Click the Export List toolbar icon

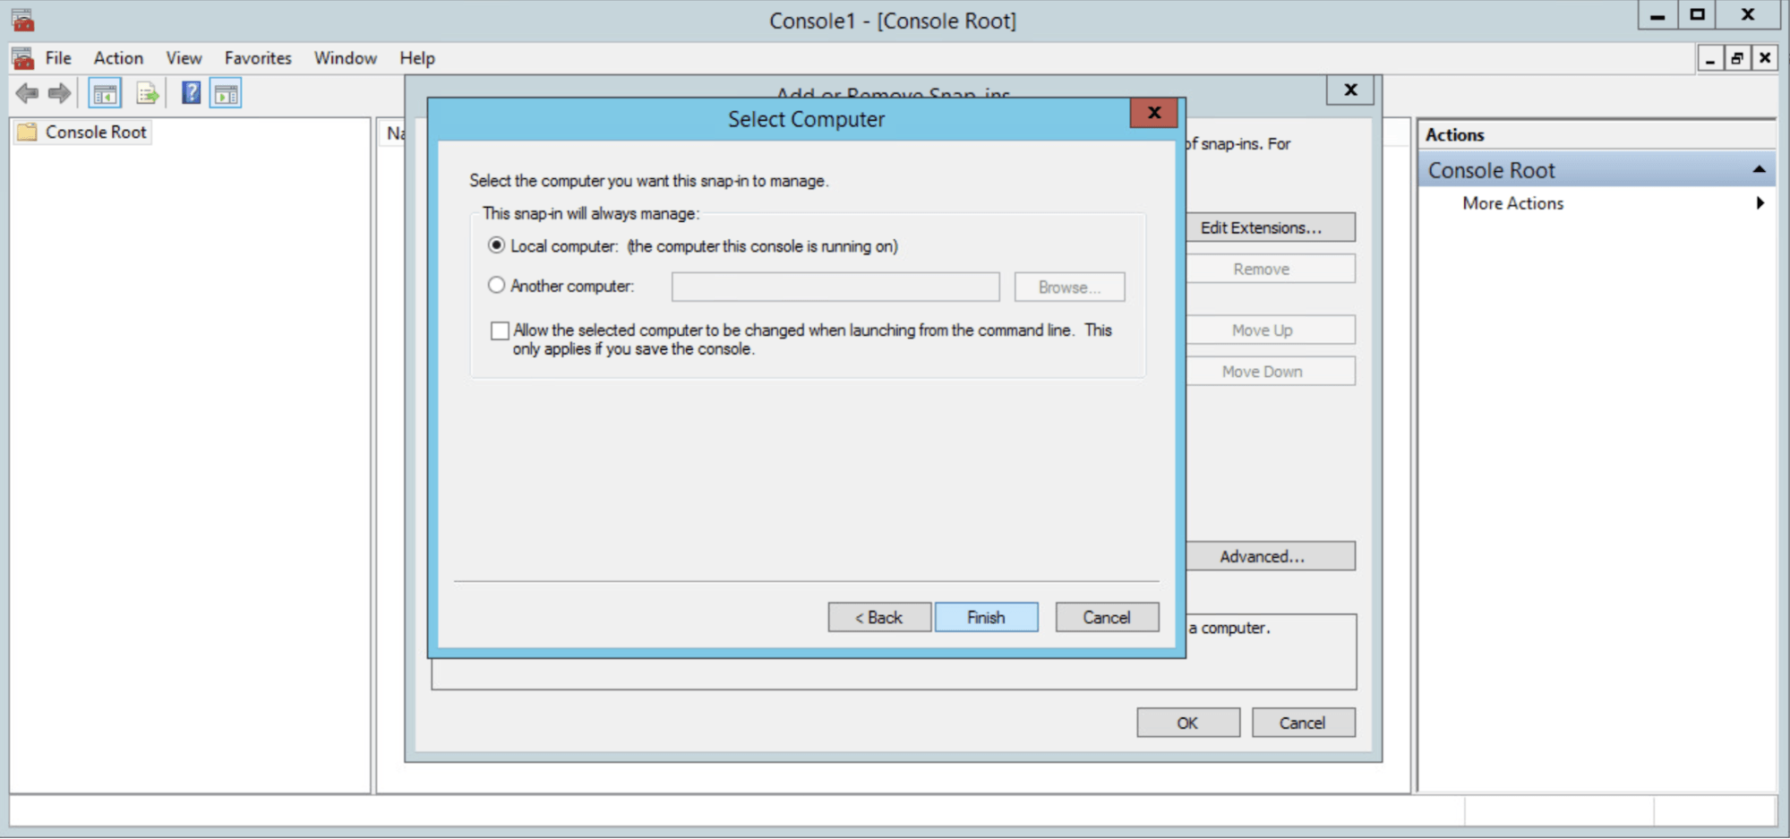click(x=147, y=93)
